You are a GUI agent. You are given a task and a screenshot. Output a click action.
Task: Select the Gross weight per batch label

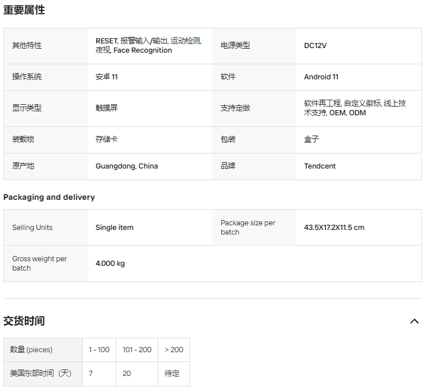[x=39, y=263]
